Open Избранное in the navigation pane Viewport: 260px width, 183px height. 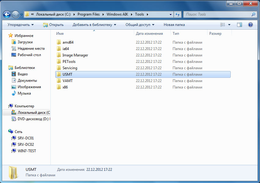[x=24, y=36]
